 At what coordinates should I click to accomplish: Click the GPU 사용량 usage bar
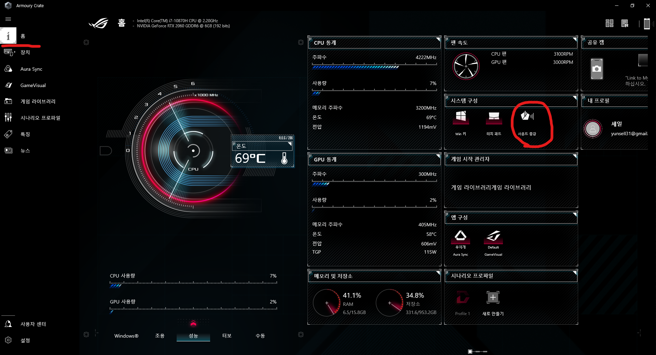click(x=193, y=310)
